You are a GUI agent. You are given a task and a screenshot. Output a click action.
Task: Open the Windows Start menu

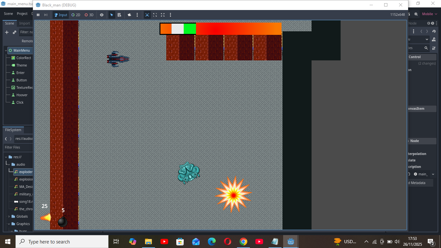[7, 242]
